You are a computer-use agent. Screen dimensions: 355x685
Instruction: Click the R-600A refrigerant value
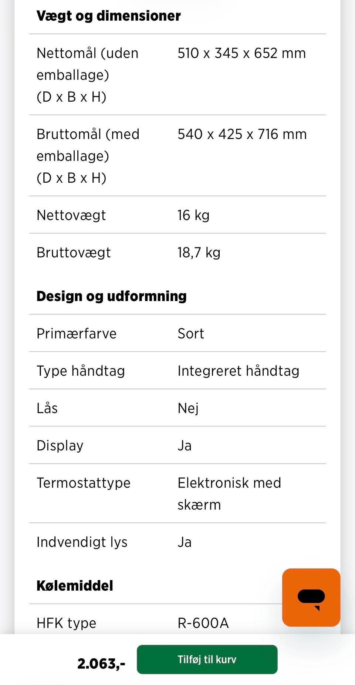pos(203,623)
